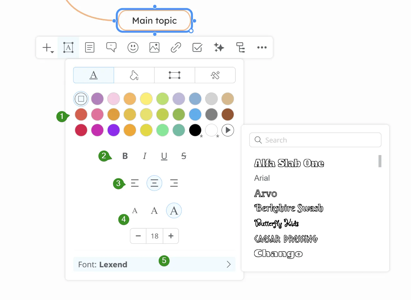Click the insert image icon
Viewport: 411px width, 300px height.
coord(154,48)
